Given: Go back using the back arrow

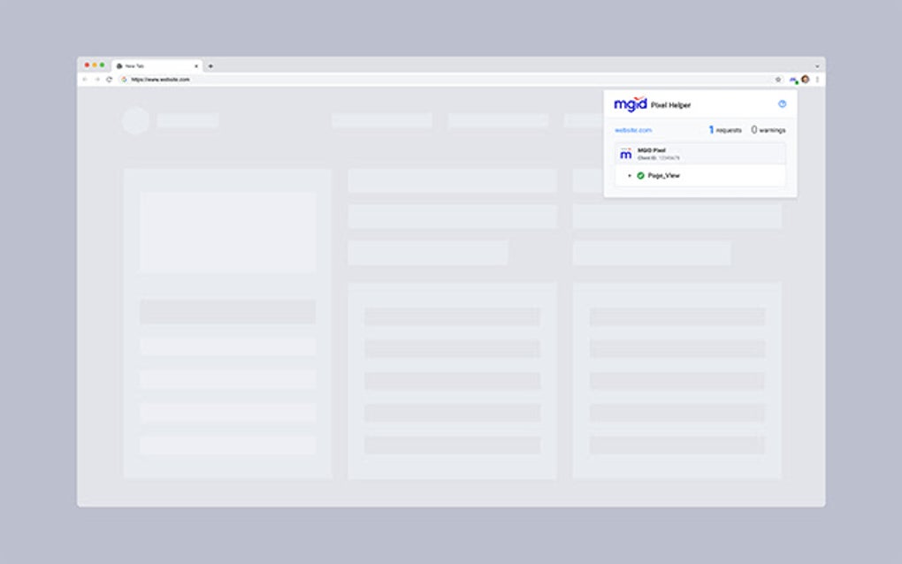Looking at the screenshot, I should click(x=84, y=79).
